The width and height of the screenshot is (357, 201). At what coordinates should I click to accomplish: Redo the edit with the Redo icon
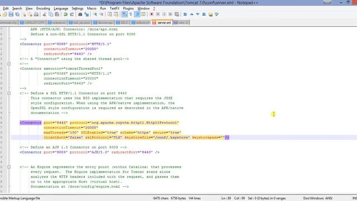tap(72, 15)
